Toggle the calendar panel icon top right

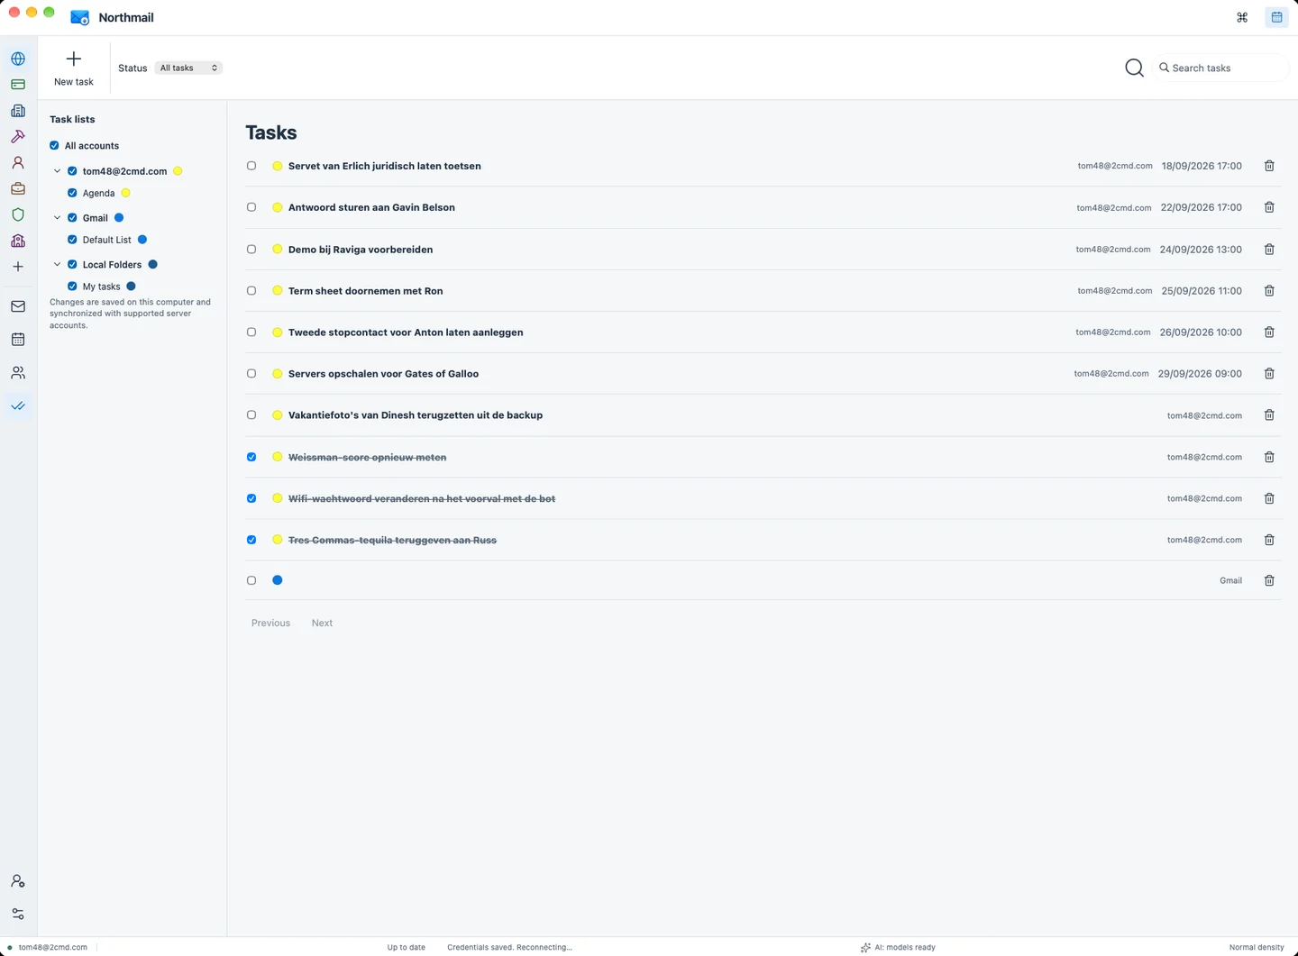point(1276,17)
